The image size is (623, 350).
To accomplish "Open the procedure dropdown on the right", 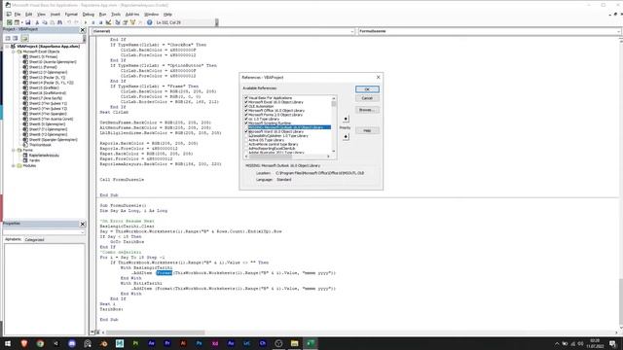I will click(619, 31).
